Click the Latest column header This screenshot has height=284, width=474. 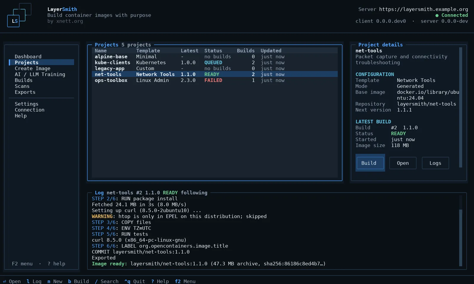click(190, 51)
